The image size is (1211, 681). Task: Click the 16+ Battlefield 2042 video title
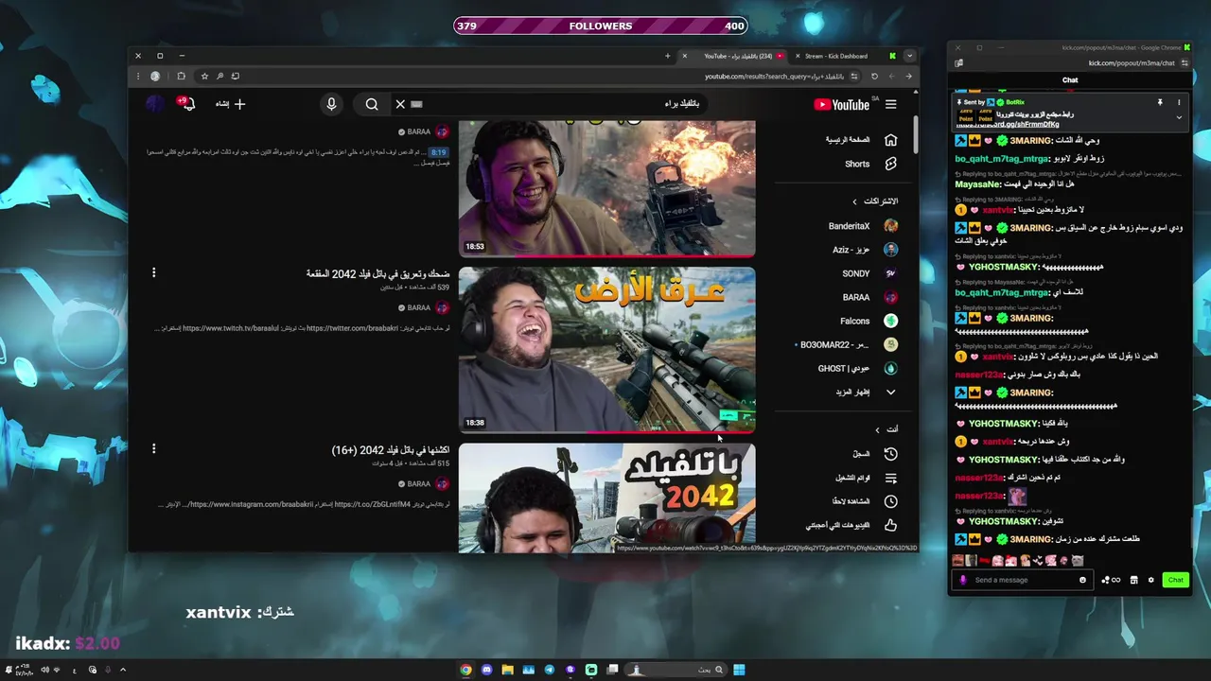390,450
